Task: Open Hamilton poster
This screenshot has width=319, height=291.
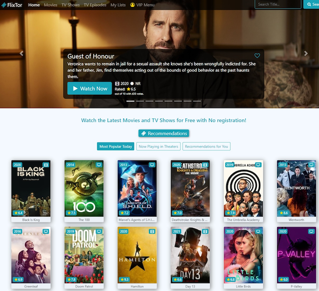Action: click(137, 255)
